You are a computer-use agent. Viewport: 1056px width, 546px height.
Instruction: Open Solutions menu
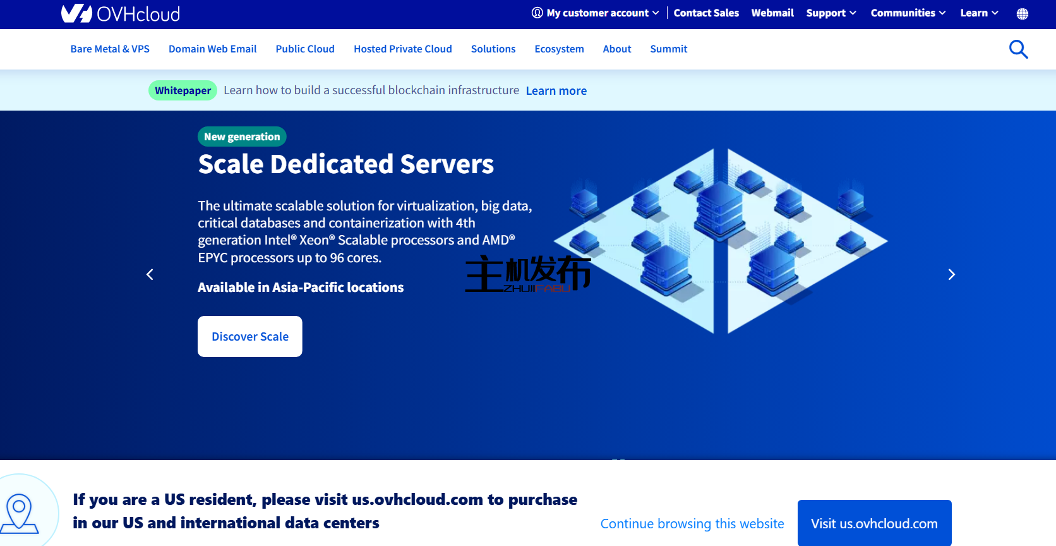(x=493, y=49)
